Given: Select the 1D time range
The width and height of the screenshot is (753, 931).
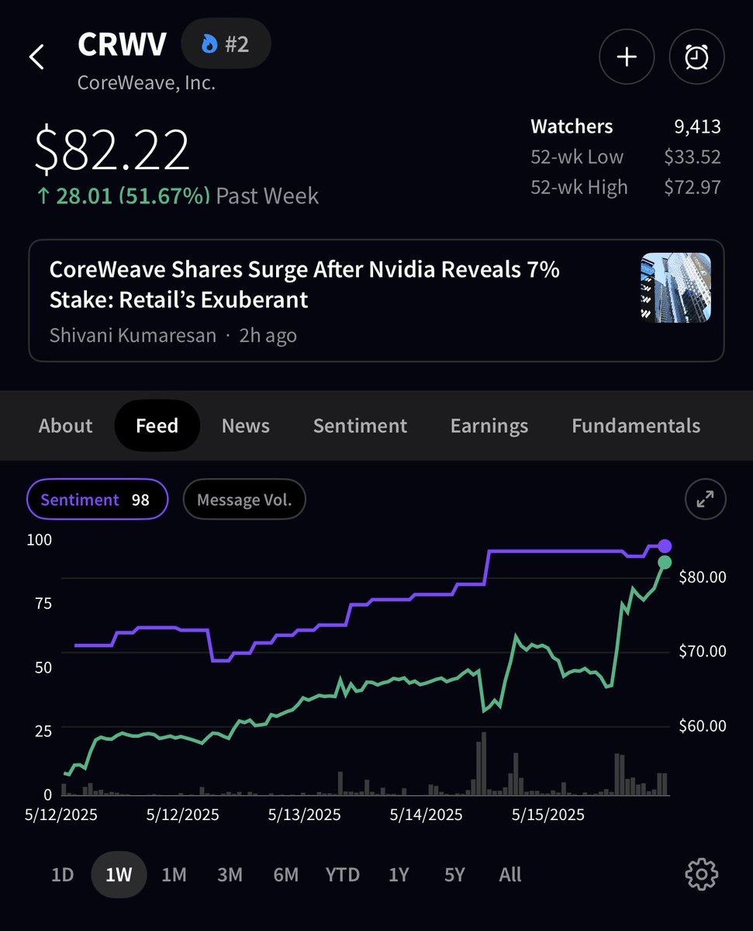Looking at the screenshot, I should click(x=62, y=874).
